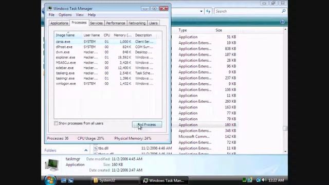Click the volume speaker tray icon
This screenshot has height=185, width=329.
point(264,180)
